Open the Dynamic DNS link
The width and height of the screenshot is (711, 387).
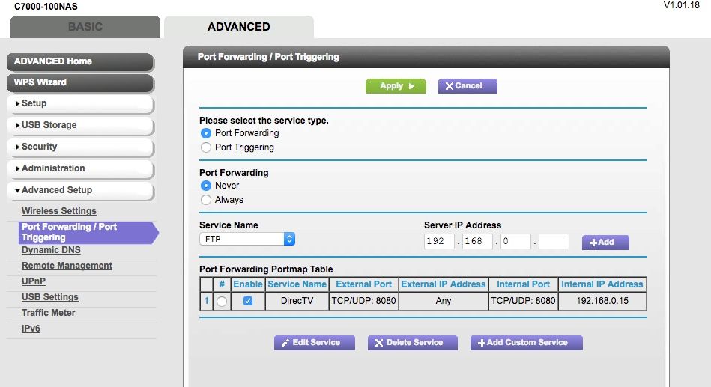pyautogui.click(x=51, y=250)
